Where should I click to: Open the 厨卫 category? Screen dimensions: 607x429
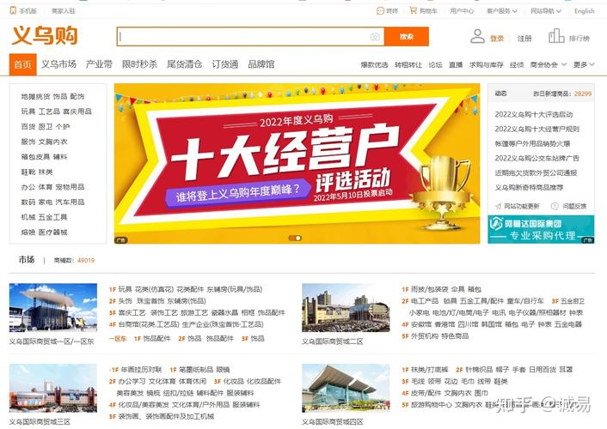pos(46,126)
